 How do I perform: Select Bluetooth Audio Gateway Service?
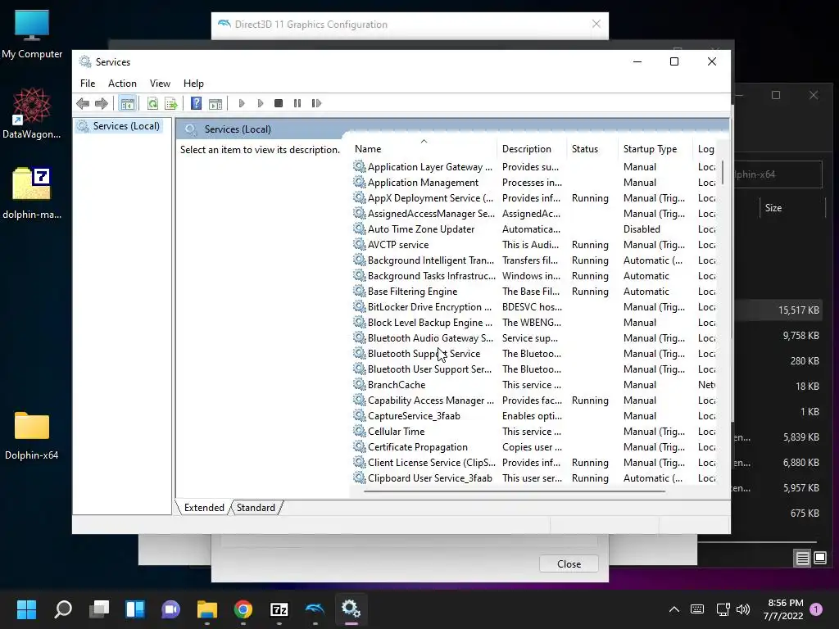(533, 338)
